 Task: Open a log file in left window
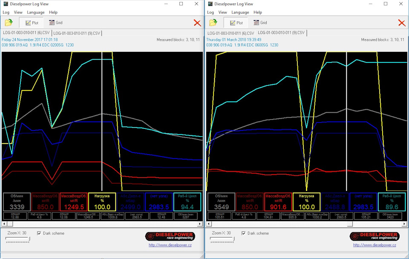point(9,23)
